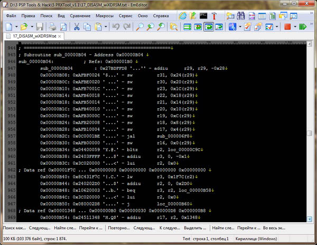Viewport: 317px width, 245px height.
Task: Click the Cut scissors icon
Action: click(77, 26)
